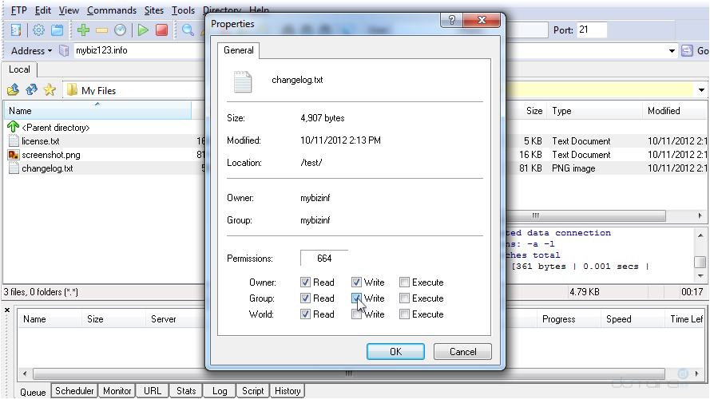
Task: Open the settings gear toolbar icon
Action: (38, 30)
